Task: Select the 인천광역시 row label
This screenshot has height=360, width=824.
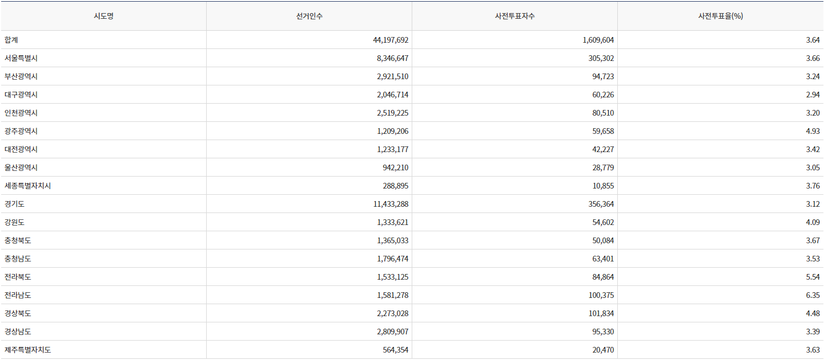Action: (21, 113)
